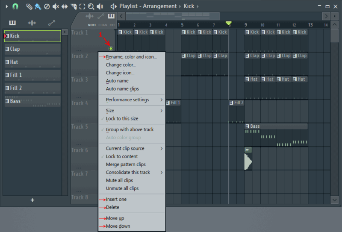Choose Merge pattern clips
This screenshot has width=342, height=232.
point(132,164)
